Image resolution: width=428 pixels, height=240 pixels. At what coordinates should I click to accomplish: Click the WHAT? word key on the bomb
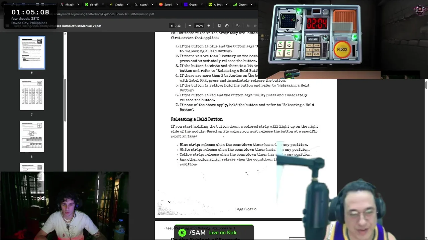pyautogui.click(x=317, y=54)
